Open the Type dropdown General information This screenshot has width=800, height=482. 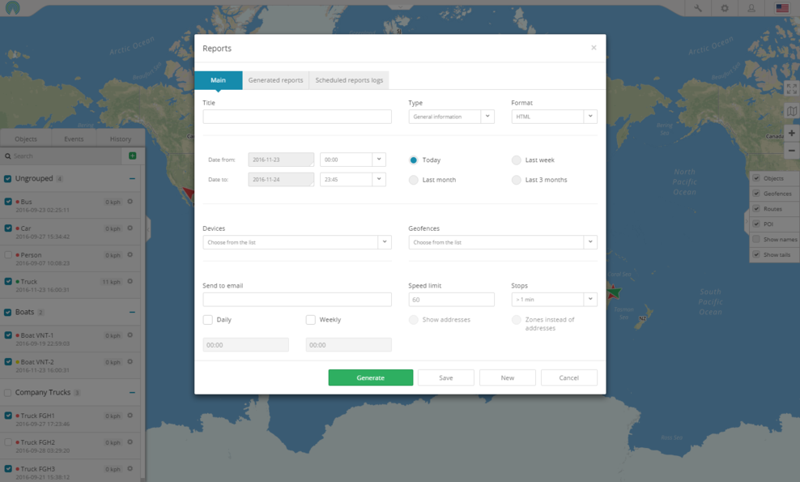click(x=451, y=117)
